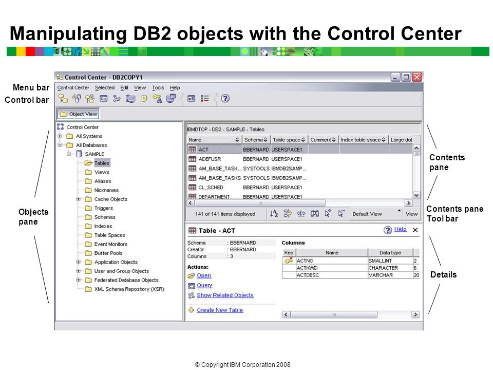
Task: Click the Control Center tree toolbar icon
Action: tap(63, 99)
